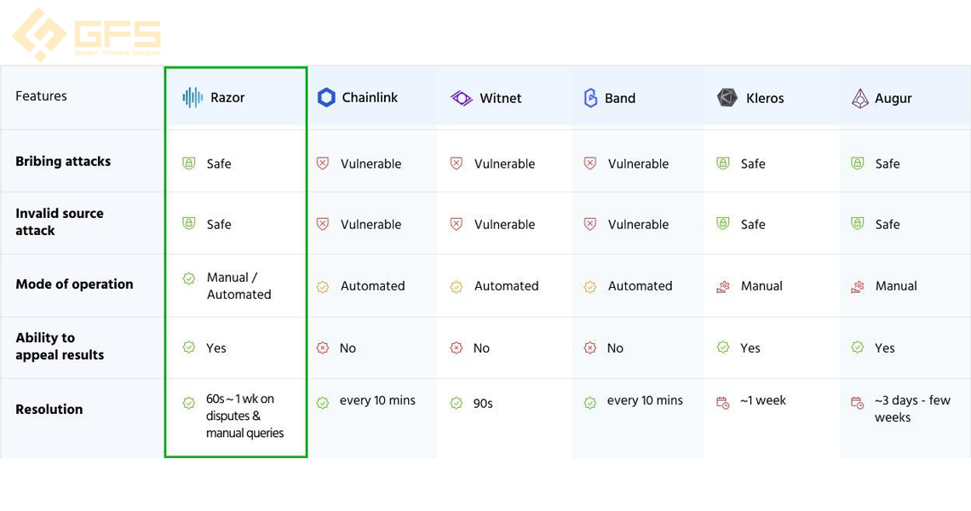Click Razor's resolution text about disputes
This screenshot has height=511, width=971.
(244, 416)
